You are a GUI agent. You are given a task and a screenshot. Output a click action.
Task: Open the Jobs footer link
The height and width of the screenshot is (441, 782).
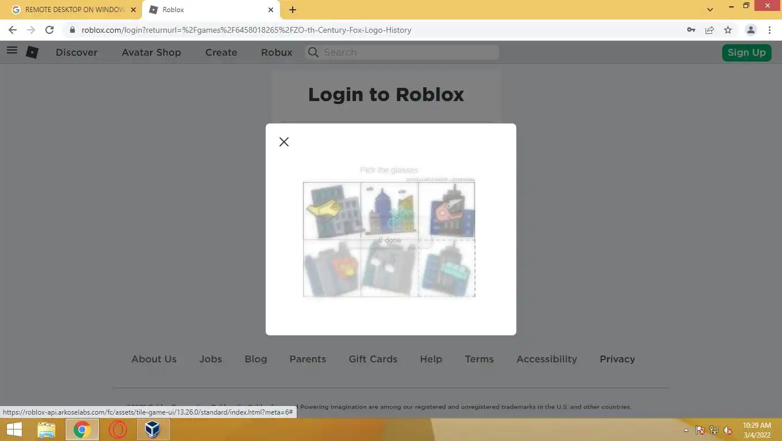210,359
